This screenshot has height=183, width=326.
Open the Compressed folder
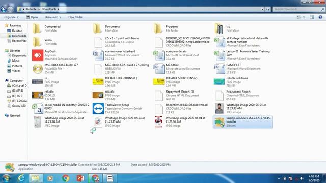[x=37, y=28]
